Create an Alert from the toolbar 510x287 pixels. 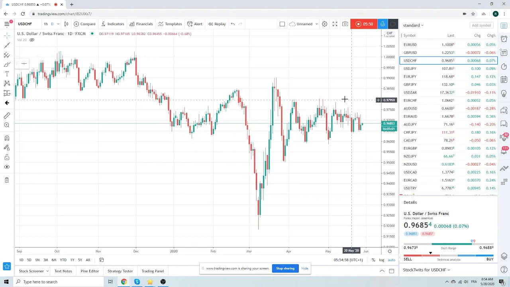click(195, 24)
